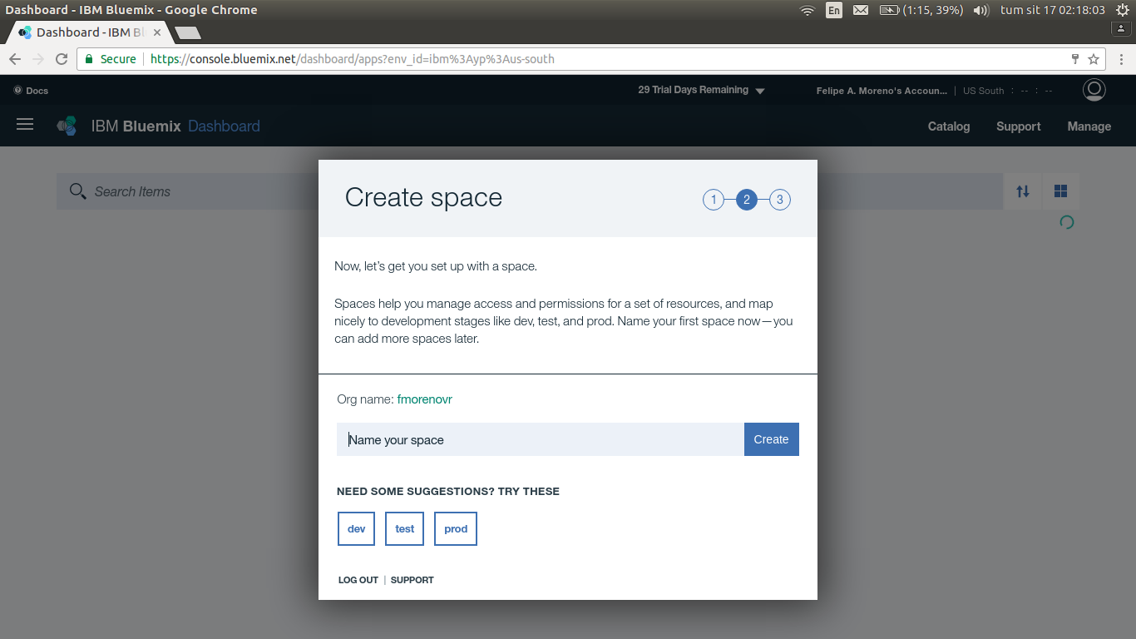The height and width of the screenshot is (639, 1136).
Task: Switch to tile grid view icon
Action: [1060, 191]
